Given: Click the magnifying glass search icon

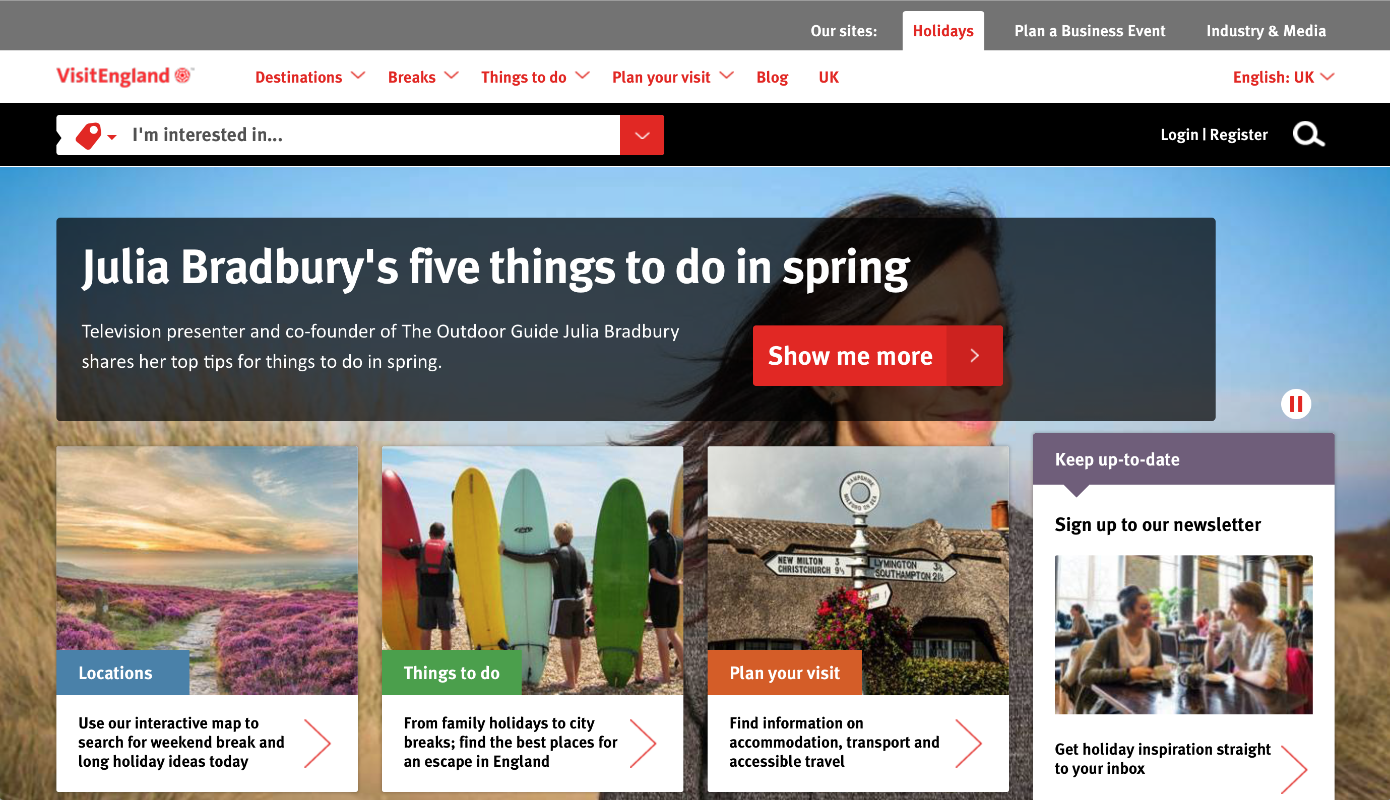Looking at the screenshot, I should tap(1309, 135).
